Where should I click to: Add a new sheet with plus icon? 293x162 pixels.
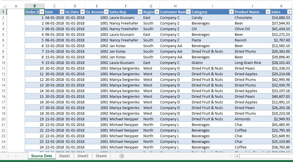coord(122,156)
